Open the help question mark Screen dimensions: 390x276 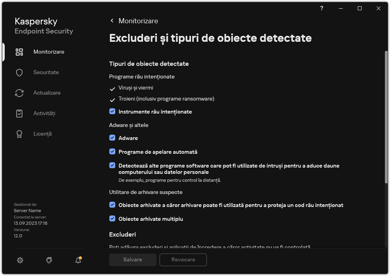(321, 8)
